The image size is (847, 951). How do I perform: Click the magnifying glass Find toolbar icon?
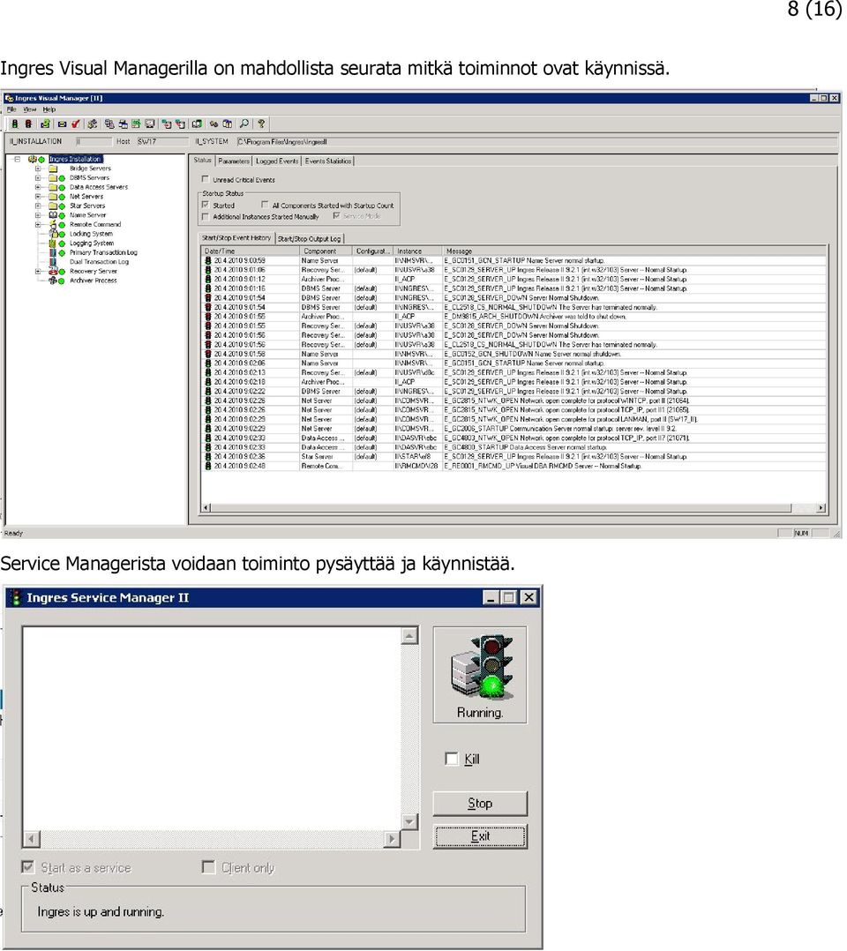(x=244, y=124)
